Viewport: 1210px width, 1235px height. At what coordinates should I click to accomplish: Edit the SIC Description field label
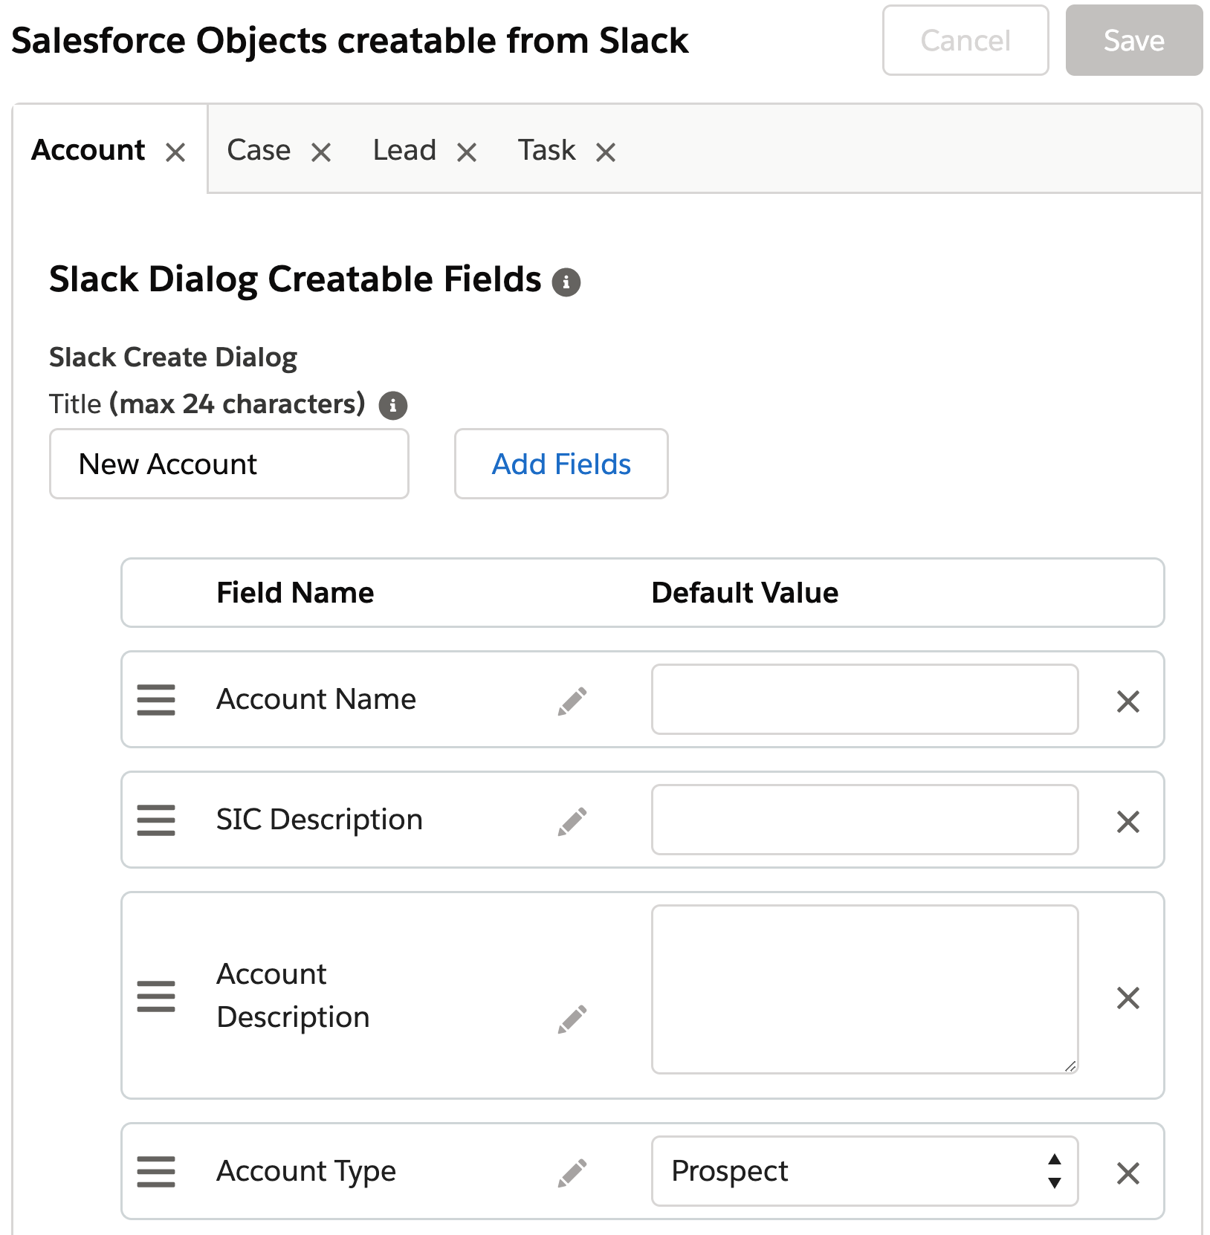click(x=572, y=821)
